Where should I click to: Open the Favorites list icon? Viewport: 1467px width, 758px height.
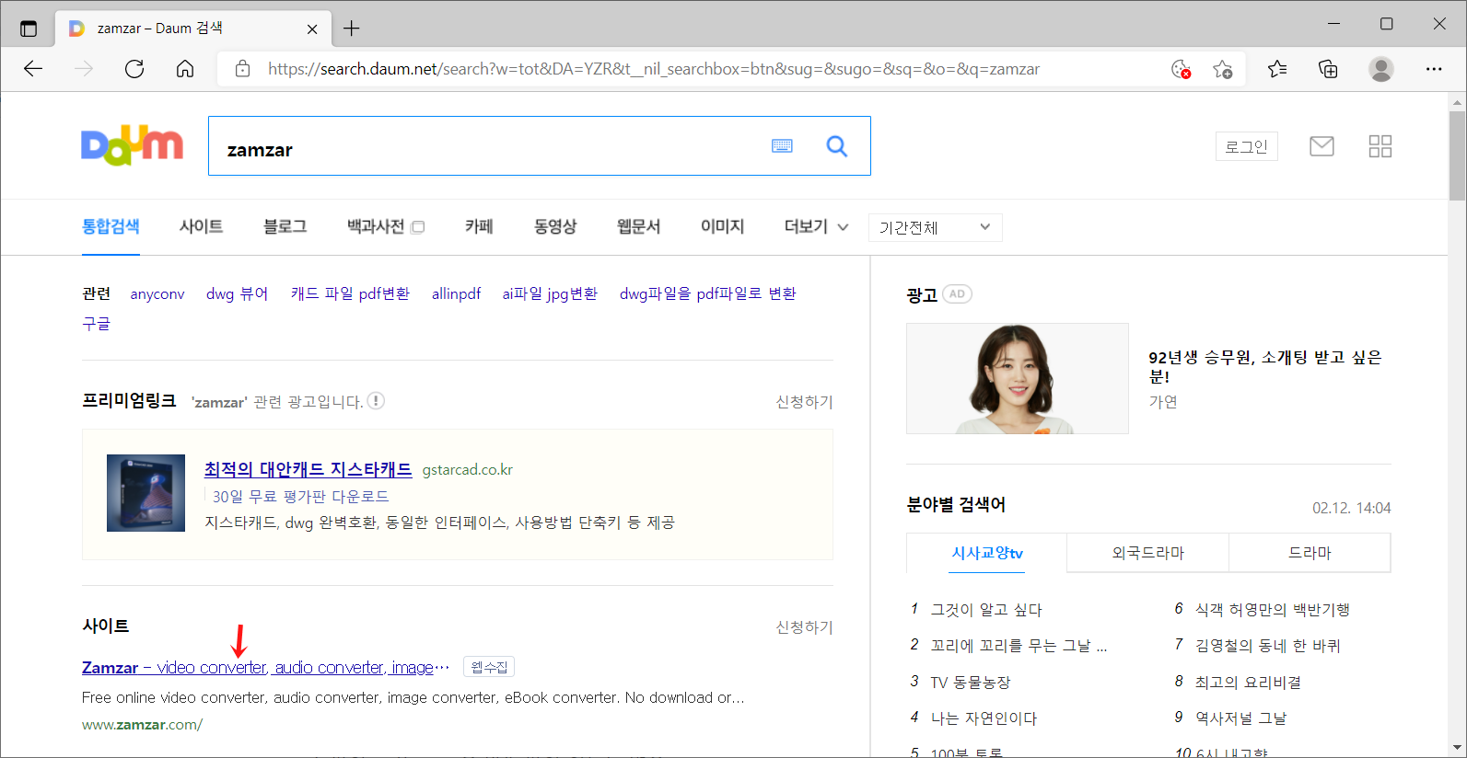[1277, 69]
